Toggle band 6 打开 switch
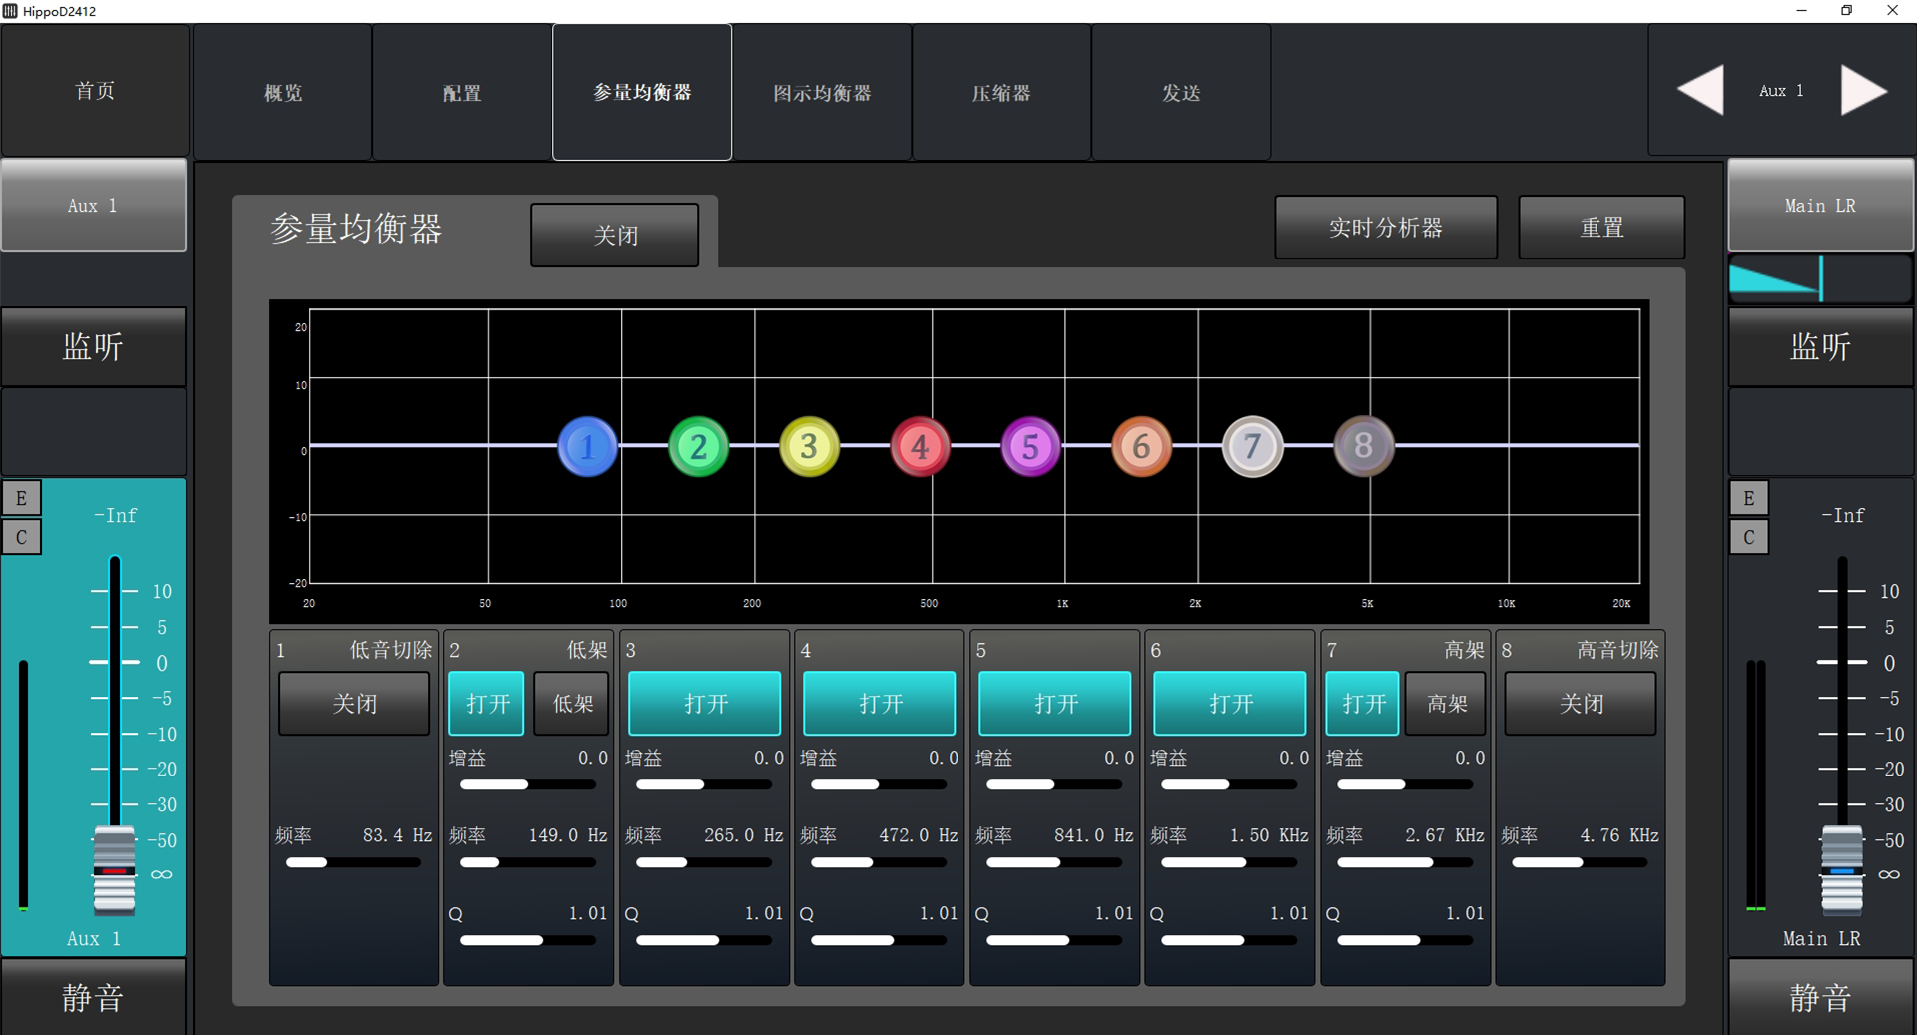Screen dimensions: 1917x1035 tap(1230, 704)
